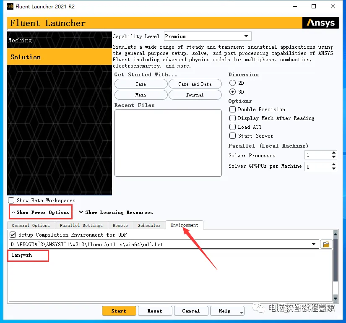Click the Case button
The width and height of the screenshot is (346, 323).
[141, 84]
